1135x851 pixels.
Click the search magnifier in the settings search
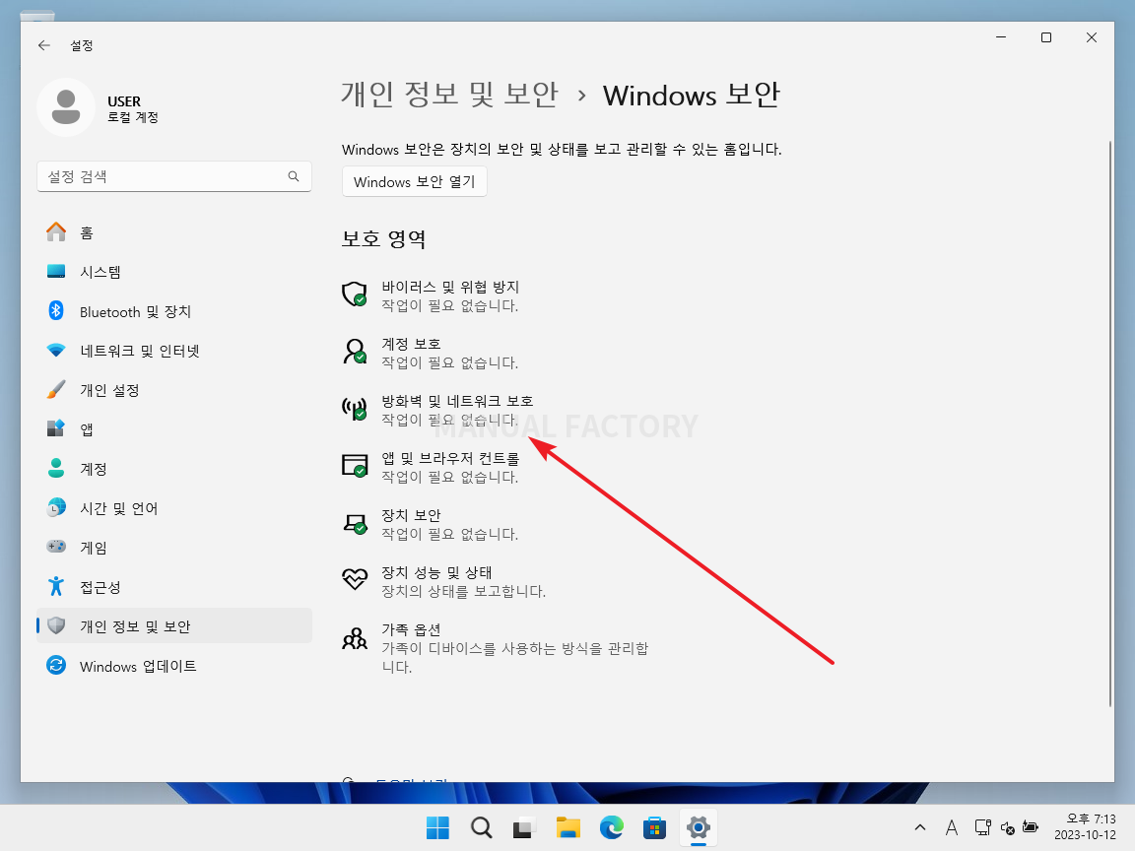(x=294, y=176)
